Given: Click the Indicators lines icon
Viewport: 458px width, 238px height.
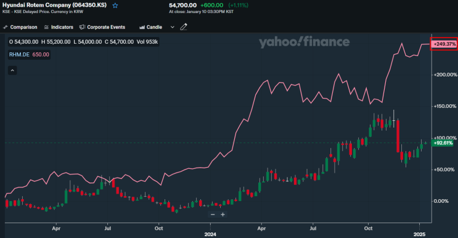Looking at the screenshot, I should pyautogui.click(x=46, y=27).
